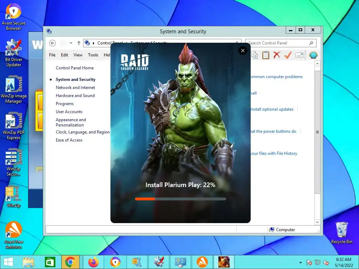Click the search magnifier icon
This screenshot has width=359, height=269.
coord(311,43)
